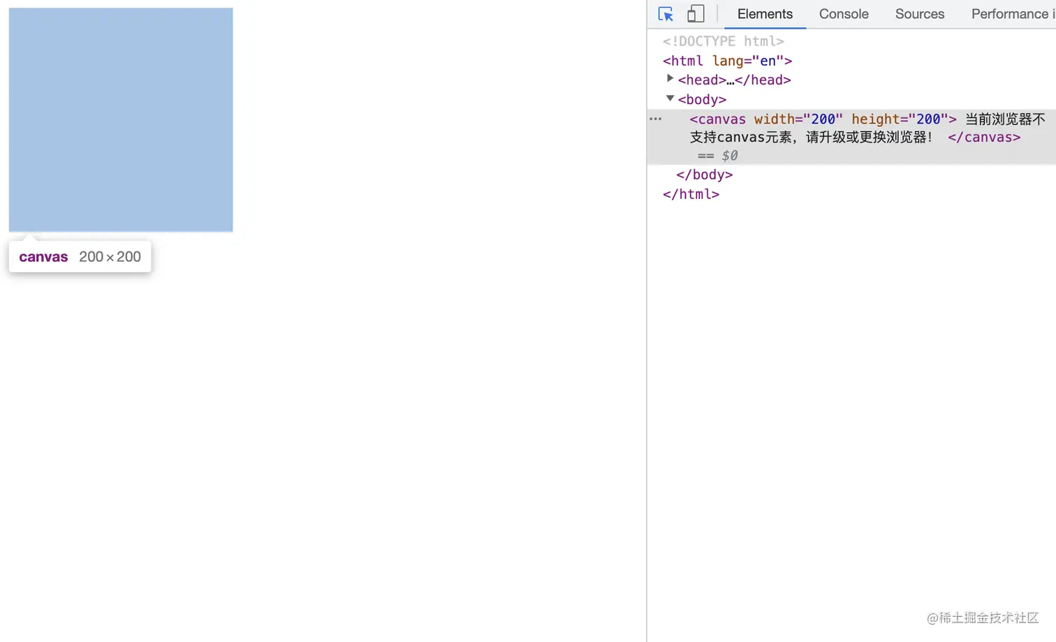Open the more actions ellipsis beside canvas node
Image resolution: width=1056 pixels, height=642 pixels.
pyautogui.click(x=655, y=119)
